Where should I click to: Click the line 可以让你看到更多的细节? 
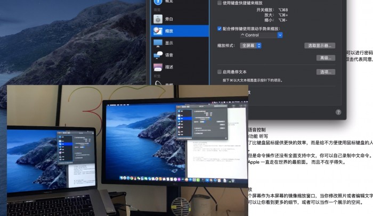point(306,202)
